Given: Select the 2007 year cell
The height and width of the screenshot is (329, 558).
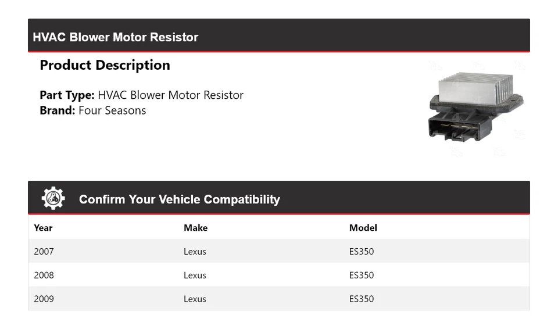Looking at the screenshot, I should click(44, 252).
